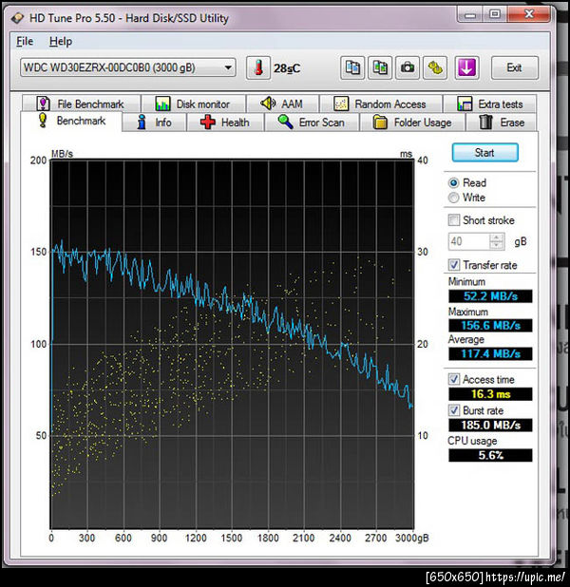Click the CPU usage value 5.6%

(x=490, y=455)
